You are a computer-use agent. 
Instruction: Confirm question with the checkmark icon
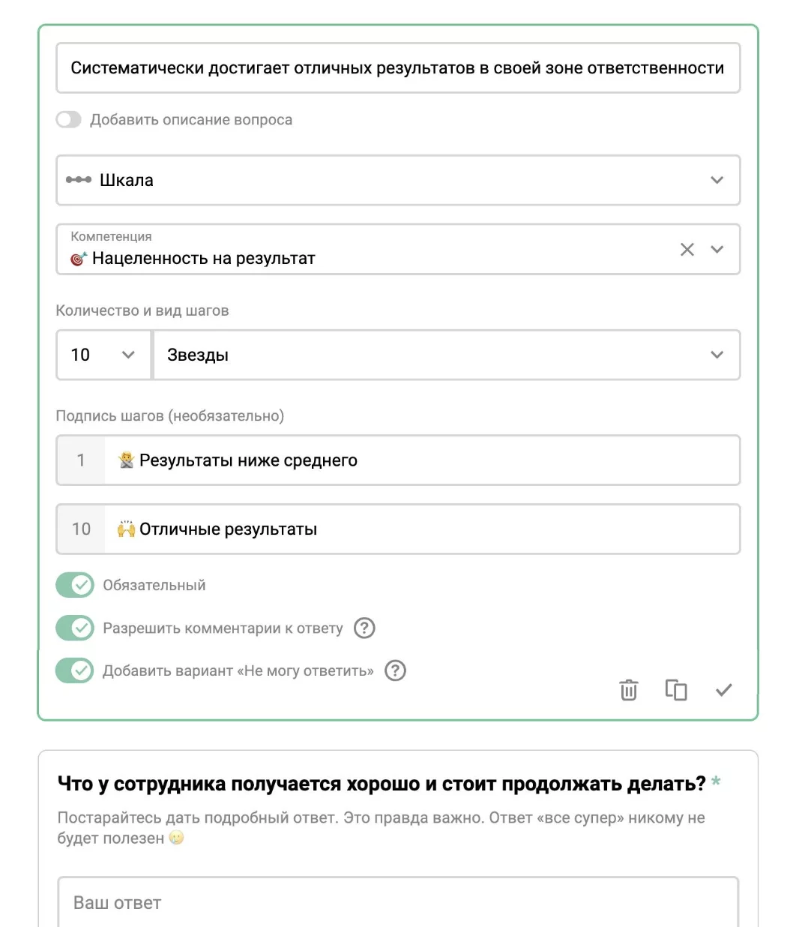723,689
